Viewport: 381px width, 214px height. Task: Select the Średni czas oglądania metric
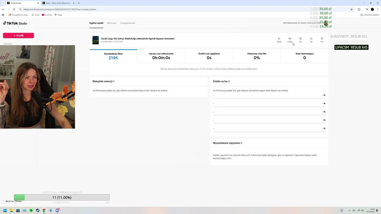(x=209, y=56)
